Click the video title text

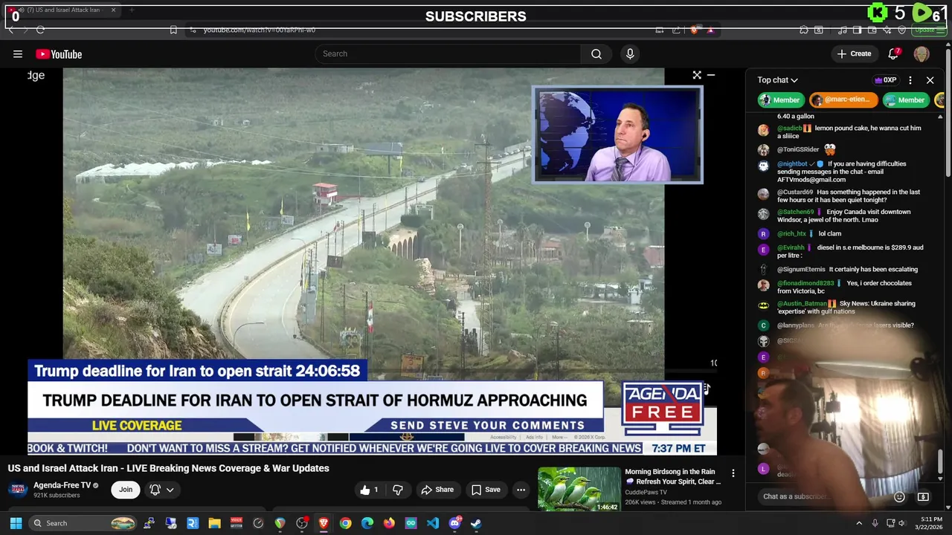click(x=169, y=468)
